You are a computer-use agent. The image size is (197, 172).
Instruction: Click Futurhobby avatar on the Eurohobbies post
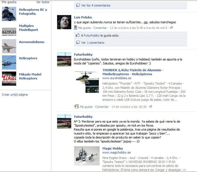click(64, 59)
